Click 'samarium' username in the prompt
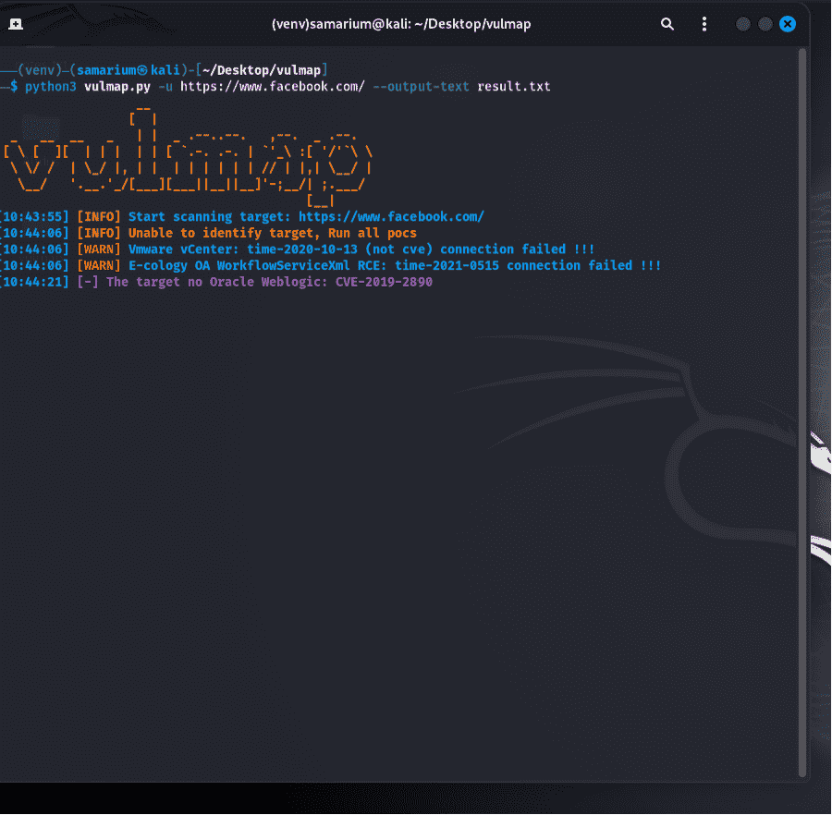The image size is (832, 815). 106,70
